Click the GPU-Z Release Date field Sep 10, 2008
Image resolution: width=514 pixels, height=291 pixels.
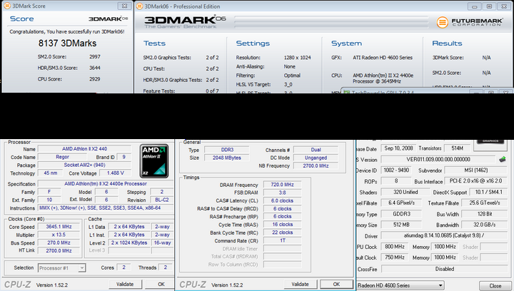pos(398,148)
